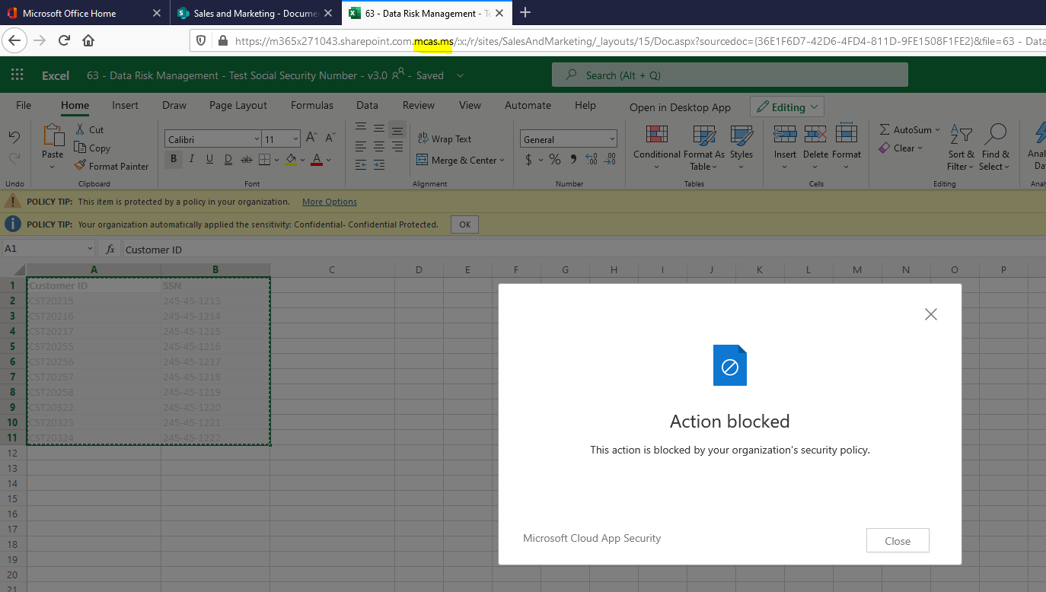Apply the yellow fill color bucket
Screen dimensions: 1046x592
[x=291, y=159]
